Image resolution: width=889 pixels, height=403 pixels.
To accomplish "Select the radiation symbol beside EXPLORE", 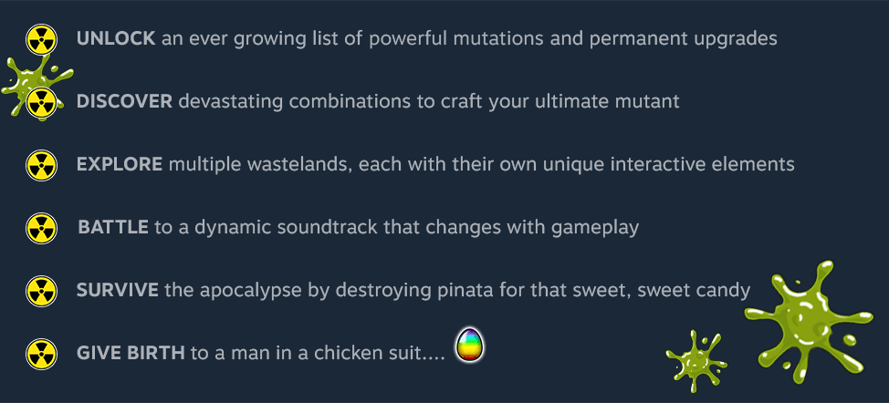I will tap(40, 165).
